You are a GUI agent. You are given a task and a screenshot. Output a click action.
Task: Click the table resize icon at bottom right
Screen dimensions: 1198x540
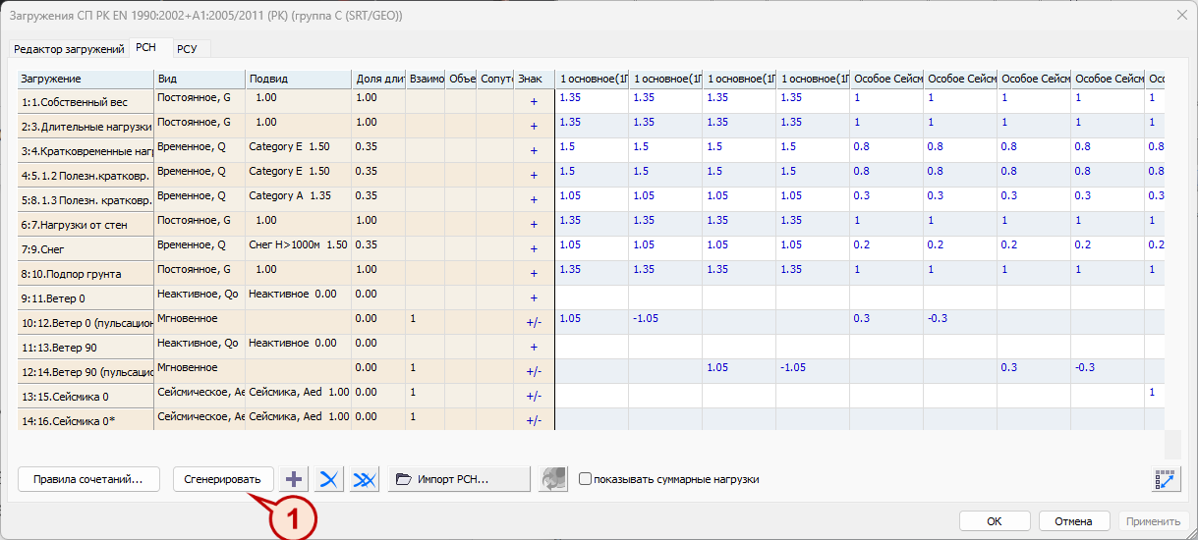(x=1166, y=479)
